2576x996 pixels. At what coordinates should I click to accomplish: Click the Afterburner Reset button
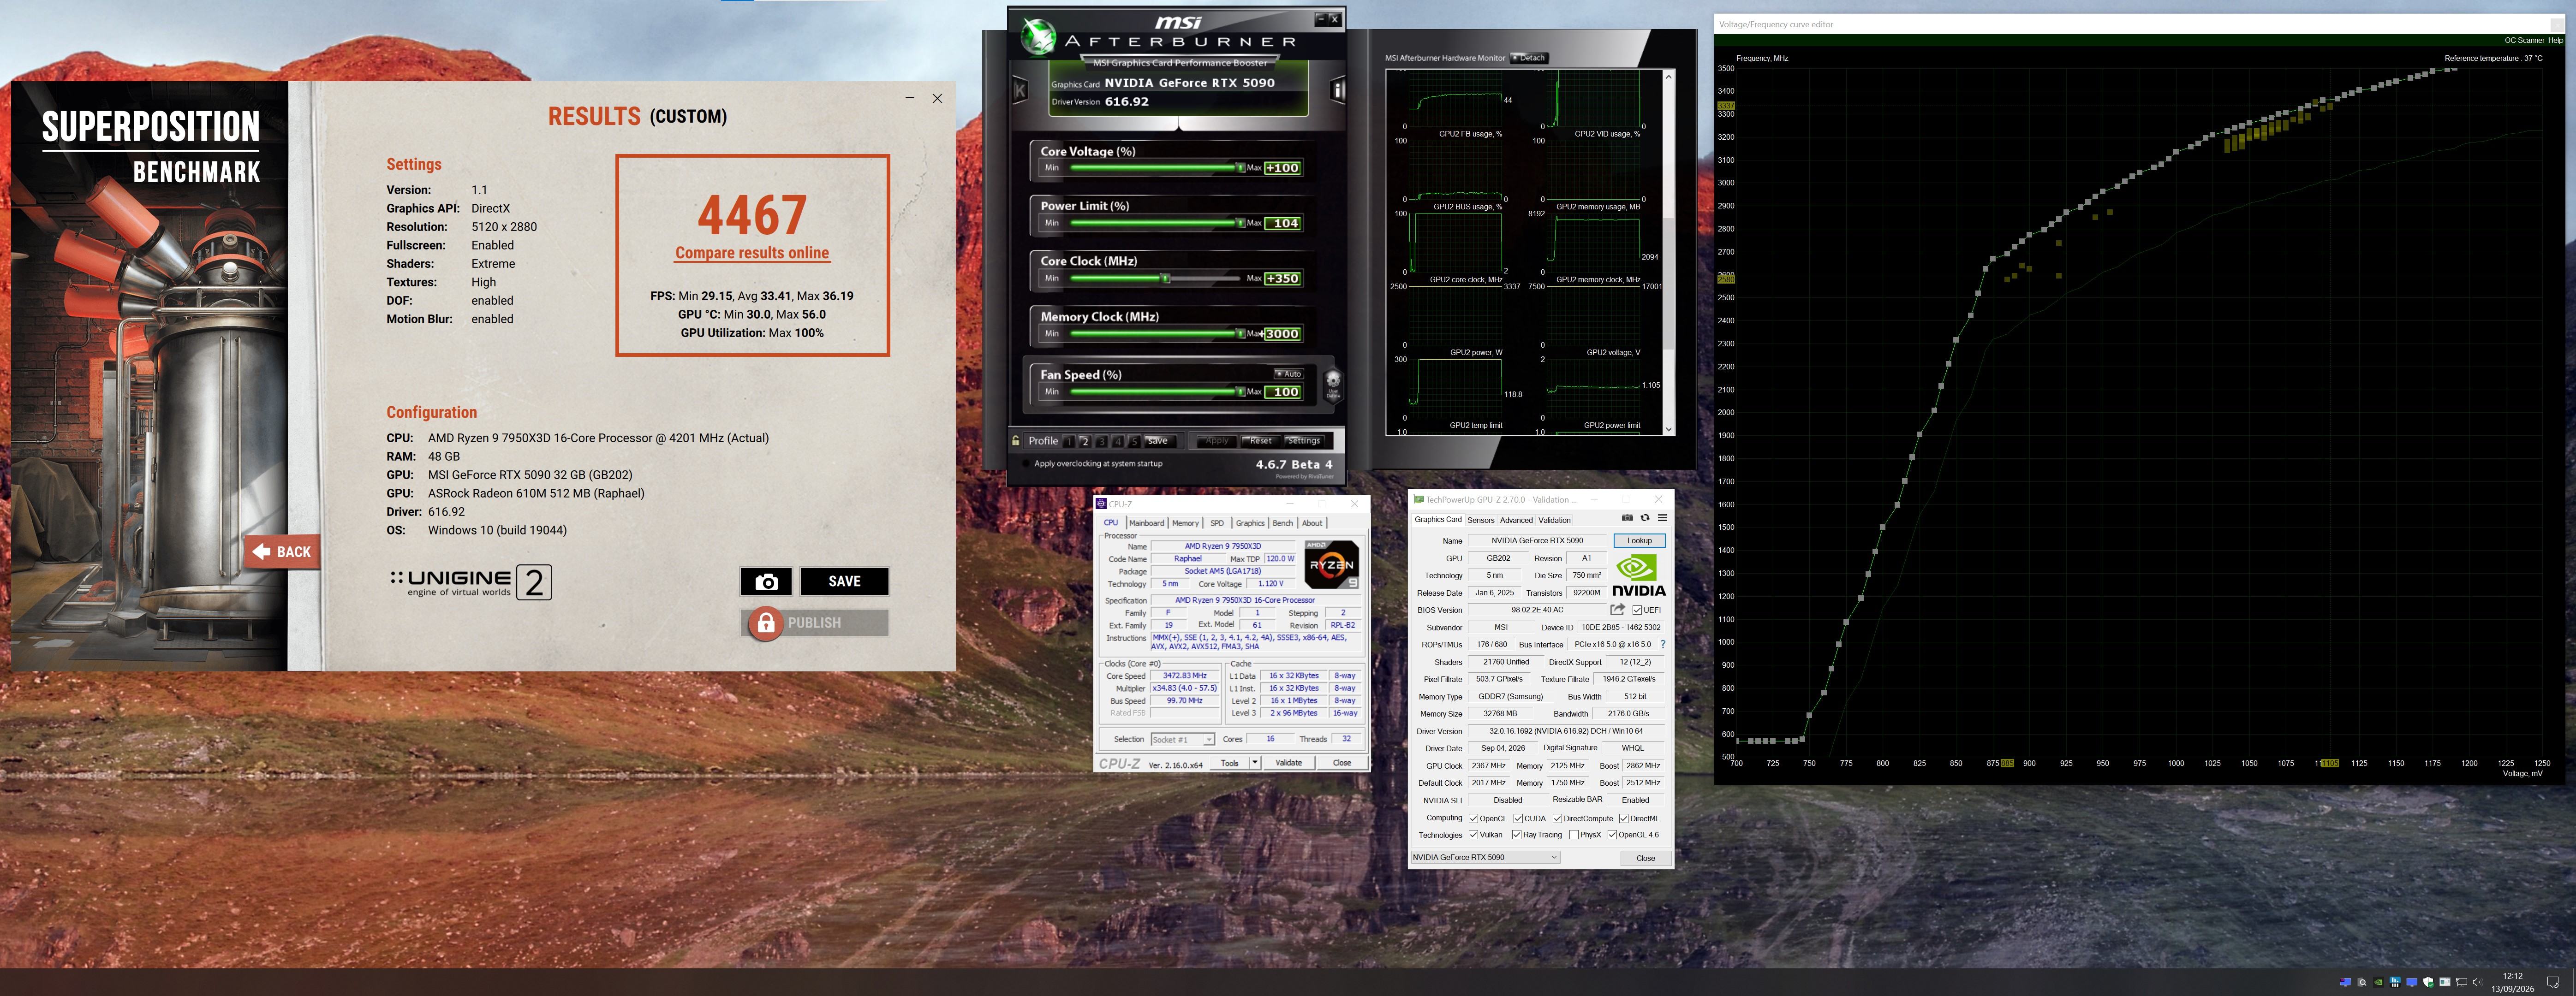[x=1260, y=441]
